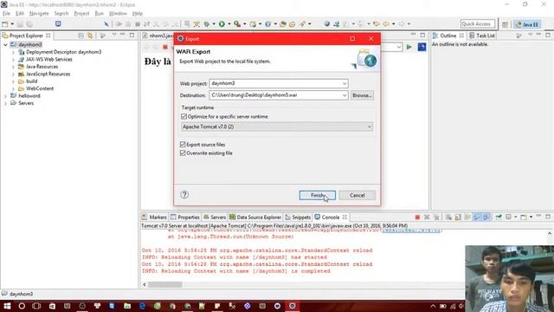Open the Project menu
The image size is (554, 312).
click(x=81, y=14)
